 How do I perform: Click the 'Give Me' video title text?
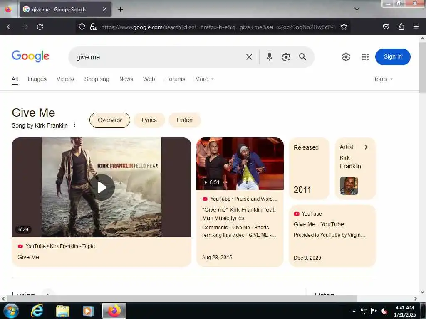pos(28,257)
